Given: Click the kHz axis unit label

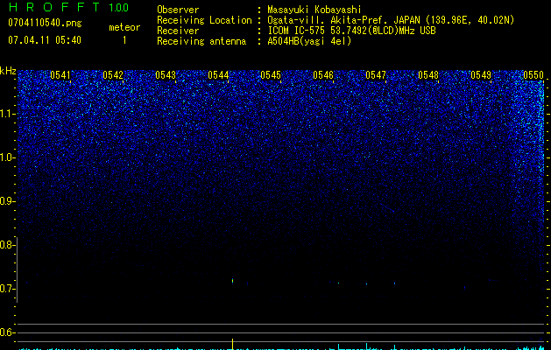Looking at the screenshot, I should coord(8,71).
